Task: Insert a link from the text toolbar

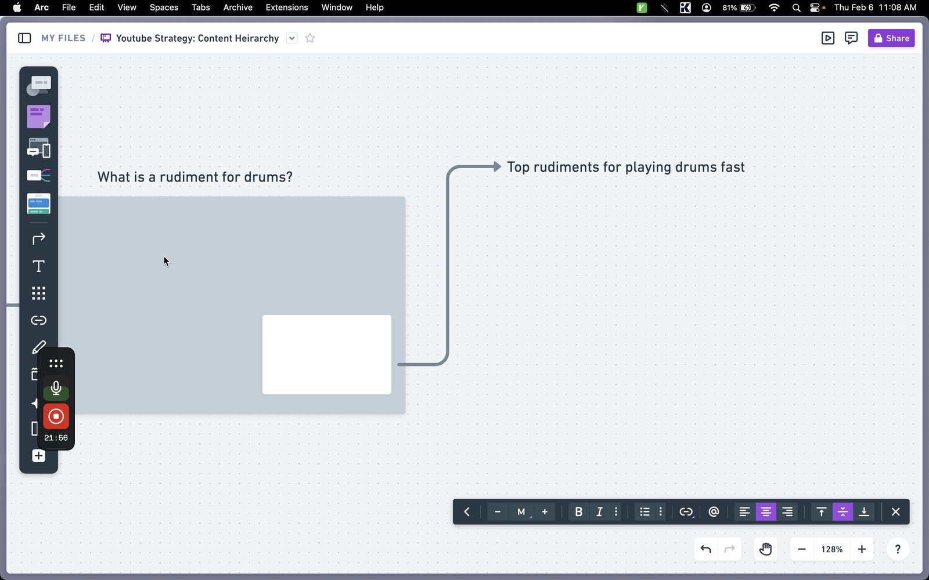Action: pos(686,512)
